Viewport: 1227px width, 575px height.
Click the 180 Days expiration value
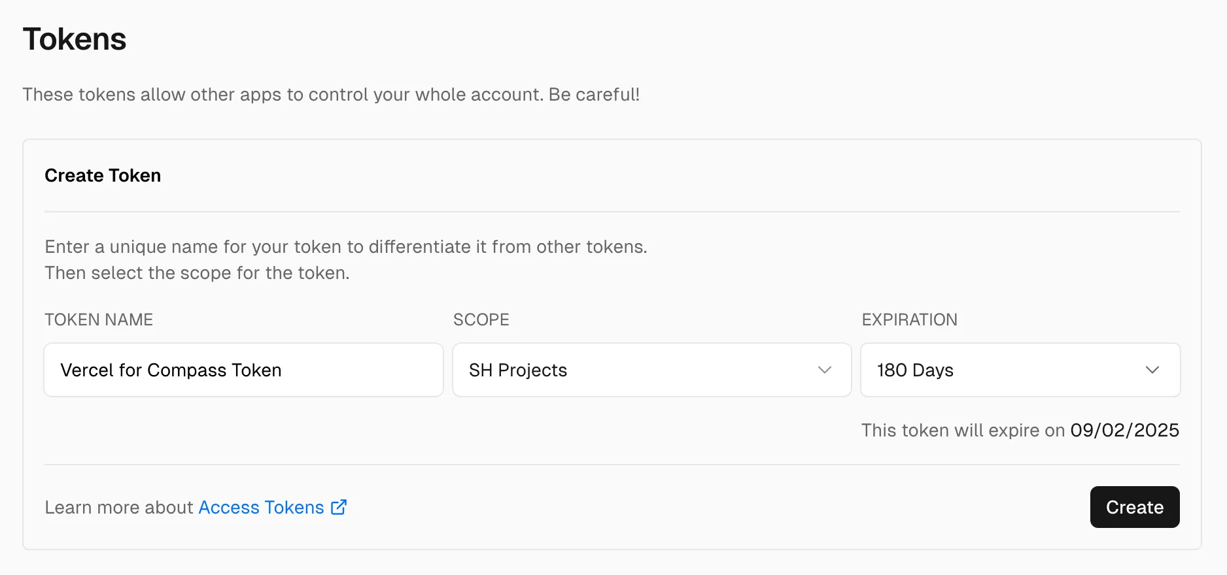(914, 370)
